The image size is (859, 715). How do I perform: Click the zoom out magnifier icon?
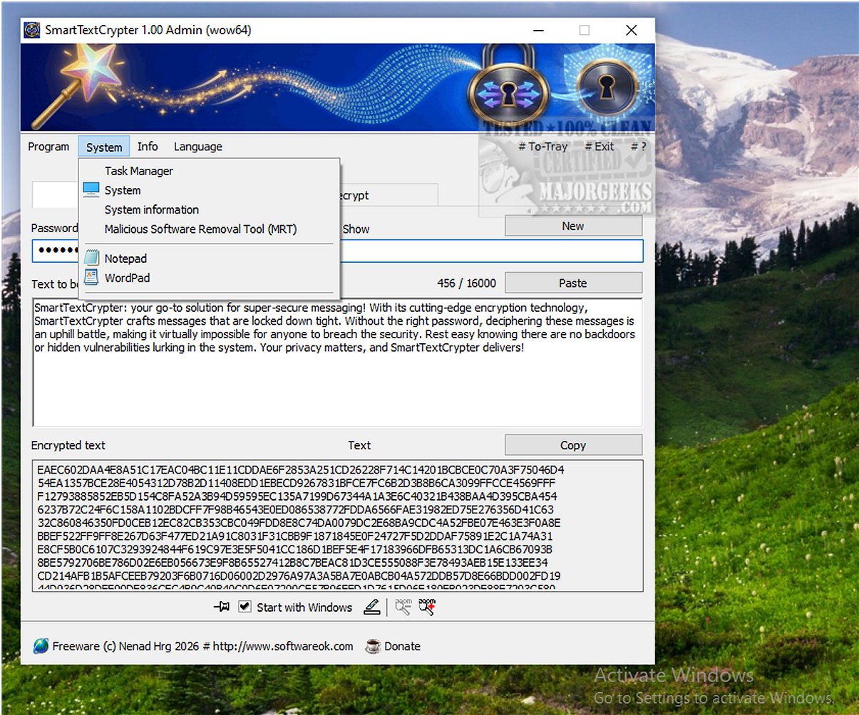point(403,607)
